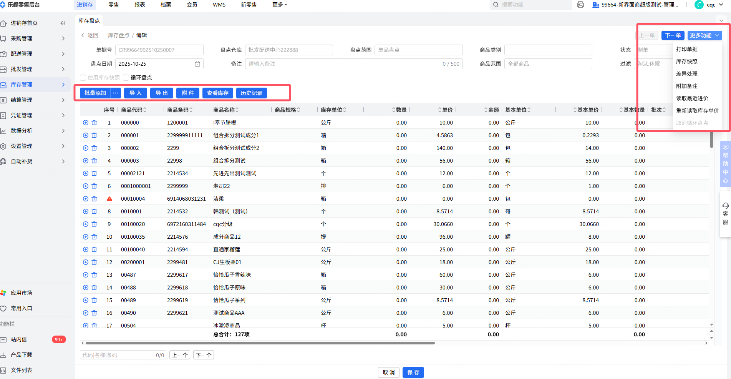This screenshot has height=379, width=731.
Task: Enable the 循环盘点 checkbox
Action: (x=126, y=78)
